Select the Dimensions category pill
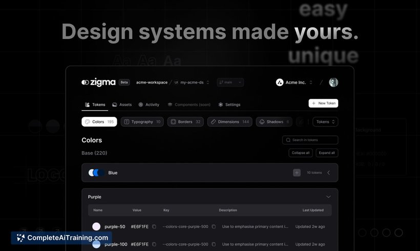Image resolution: width=420 pixels, height=251 pixels. point(229,121)
